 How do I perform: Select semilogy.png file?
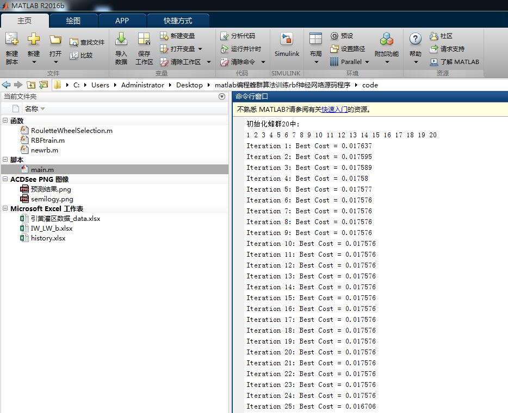[x=52, y=199]
